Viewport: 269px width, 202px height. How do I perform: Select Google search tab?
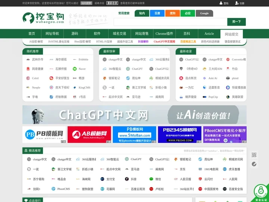tap(204, 13)
